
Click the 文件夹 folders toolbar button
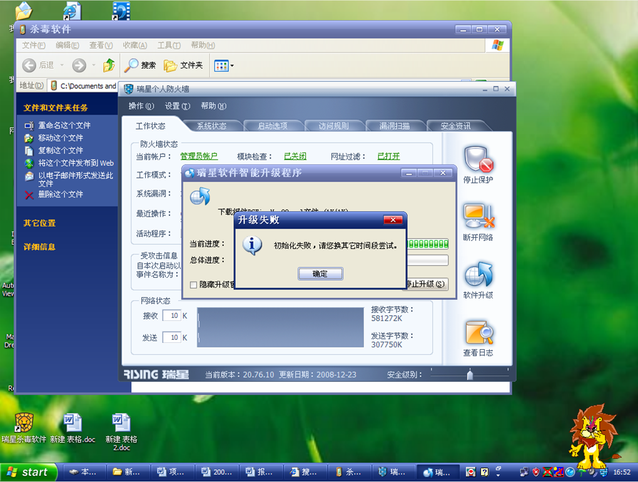click(x=183, y=65)
